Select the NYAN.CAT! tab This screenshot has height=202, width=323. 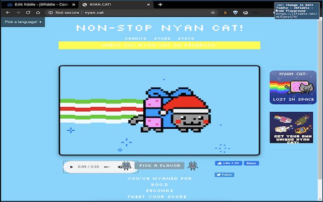pyautogui.click(x=117, y=5)
